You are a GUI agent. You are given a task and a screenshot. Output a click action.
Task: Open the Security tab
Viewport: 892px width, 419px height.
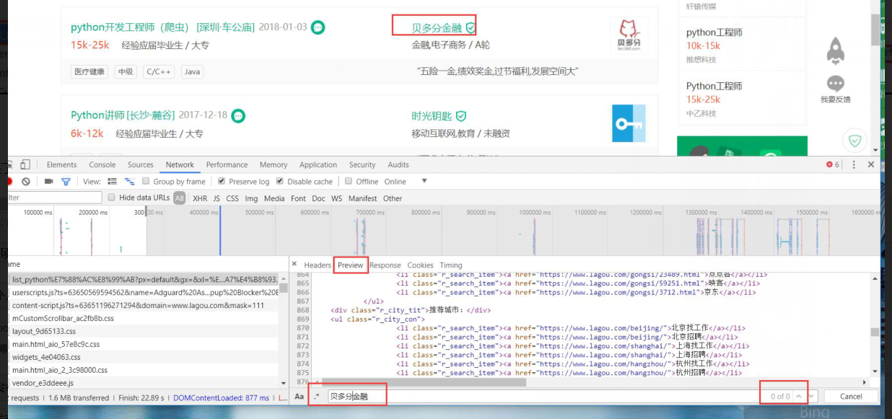tap(362, 164)
